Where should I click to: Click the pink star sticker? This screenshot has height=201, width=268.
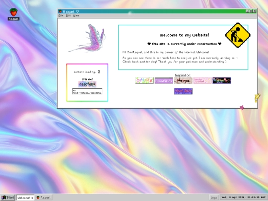pos(242,108)
